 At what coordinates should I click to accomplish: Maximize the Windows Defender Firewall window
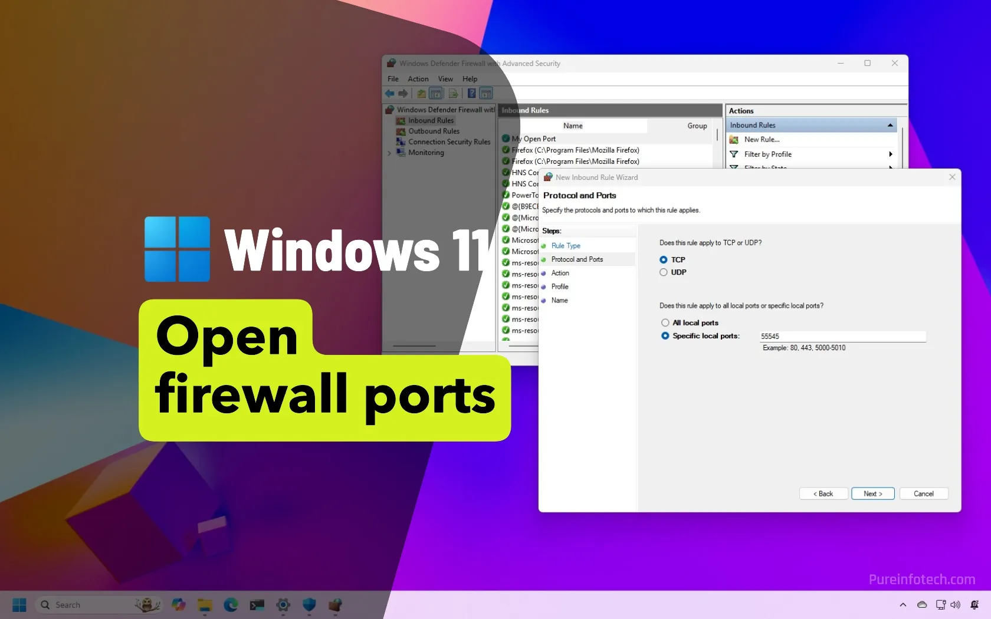[x=867, y=63]
